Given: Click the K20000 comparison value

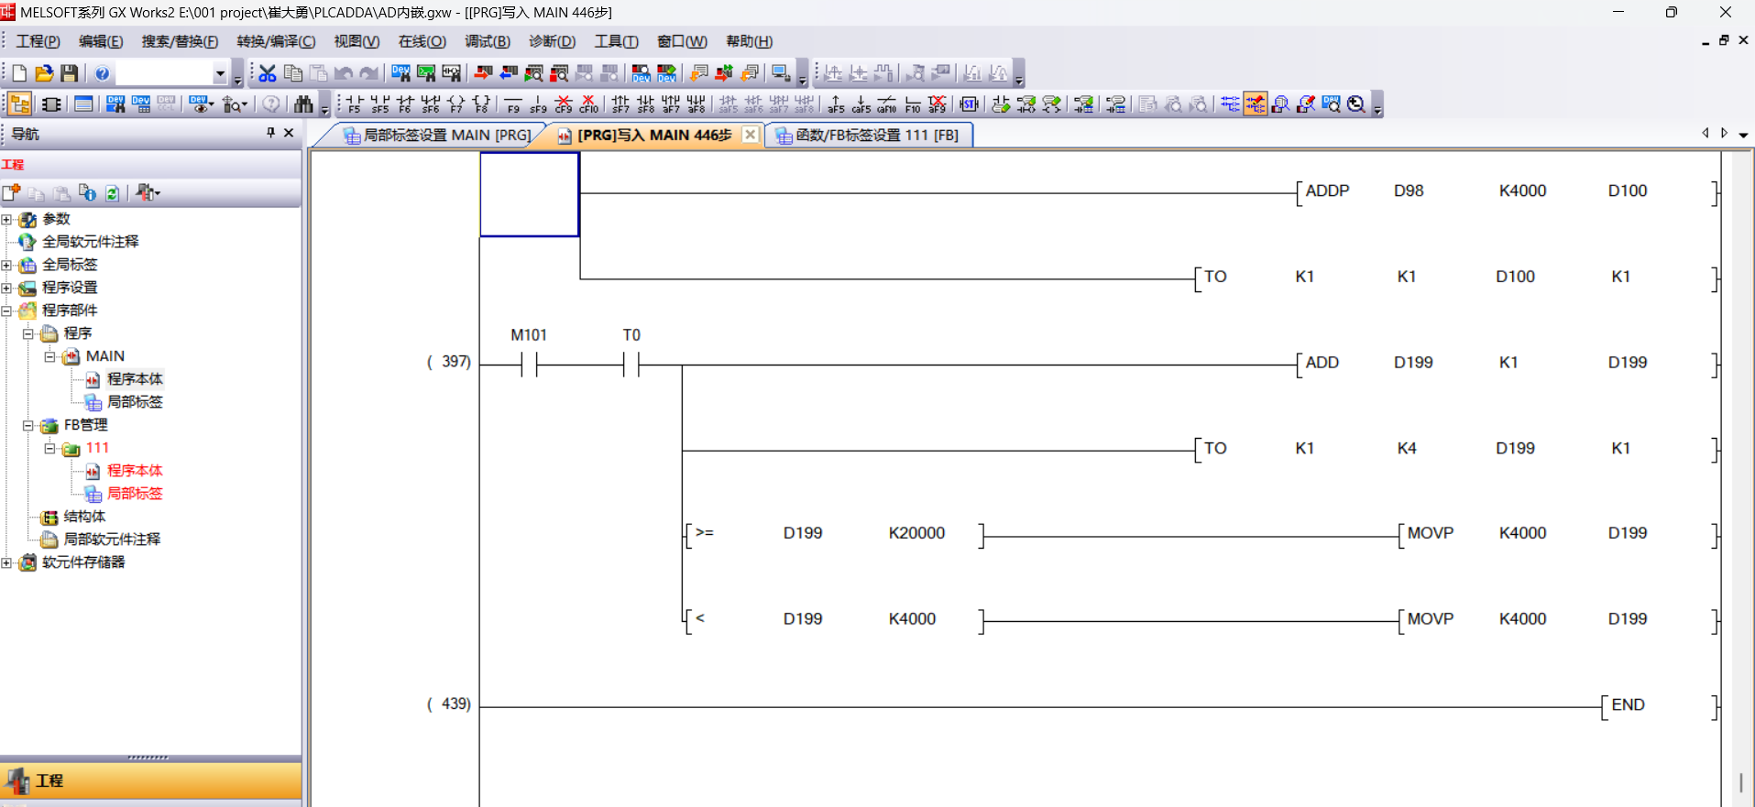Looking at the screenshot, I should click(916, 533).
